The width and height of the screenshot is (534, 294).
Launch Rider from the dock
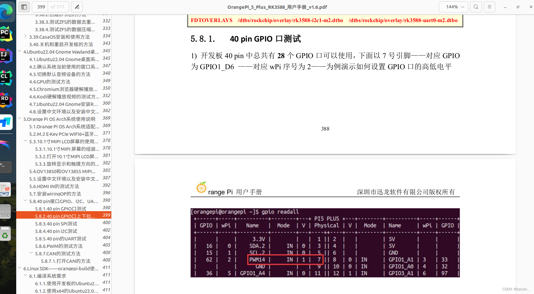pos(6,100)
